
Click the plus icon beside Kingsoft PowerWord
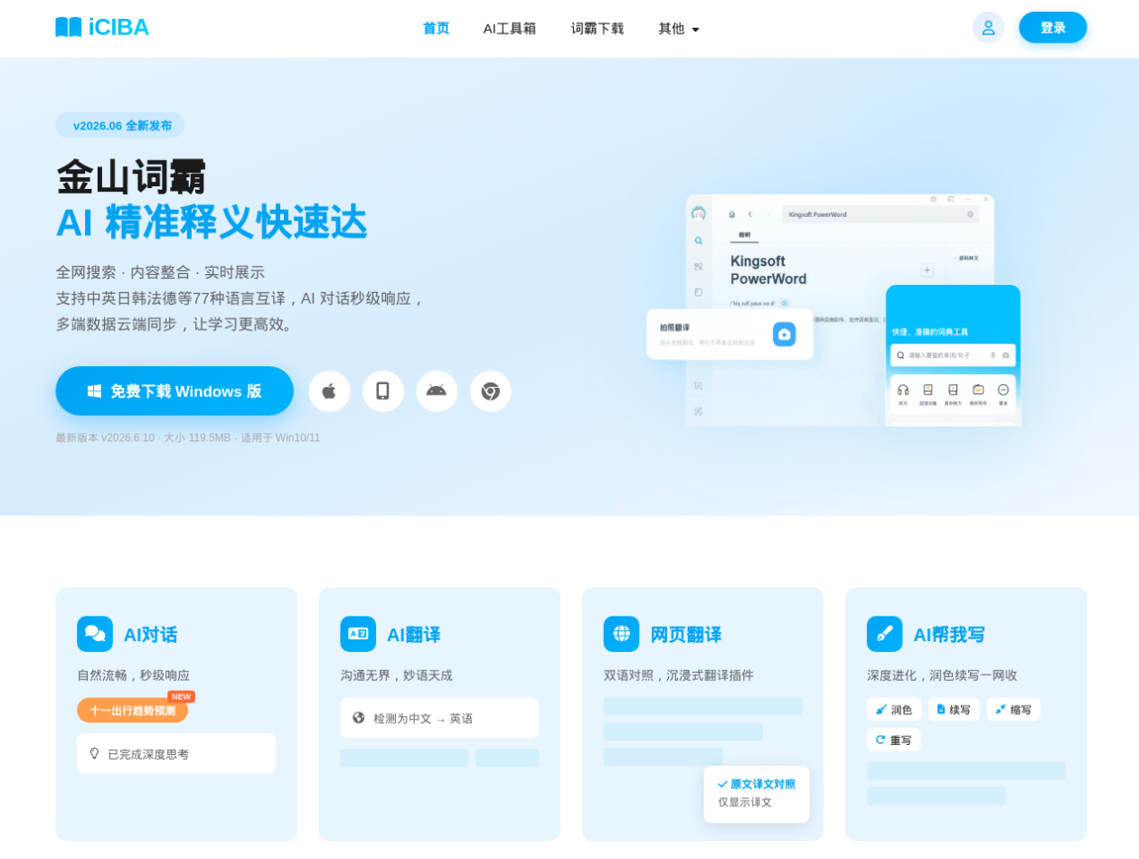(927, 269)
